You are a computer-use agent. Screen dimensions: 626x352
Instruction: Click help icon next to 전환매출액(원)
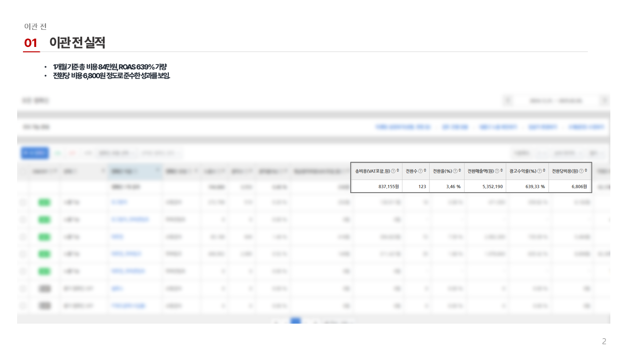(497, 171)
